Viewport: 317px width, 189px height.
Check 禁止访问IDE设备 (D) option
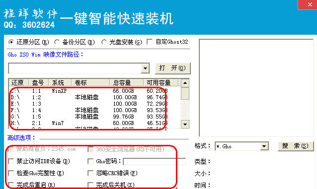[x=11, y=161]
